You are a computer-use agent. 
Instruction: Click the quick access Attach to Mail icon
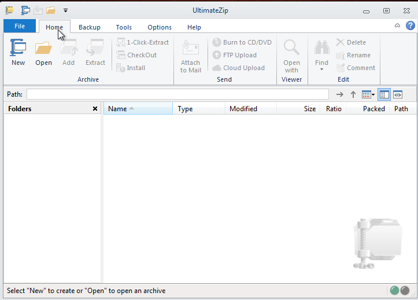click(x=38, y=10)
